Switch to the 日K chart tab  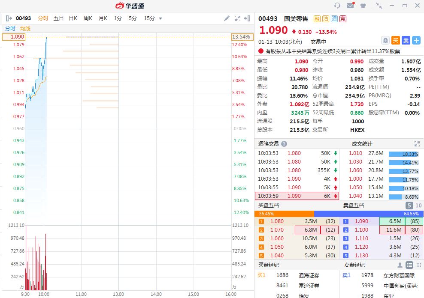73,18
